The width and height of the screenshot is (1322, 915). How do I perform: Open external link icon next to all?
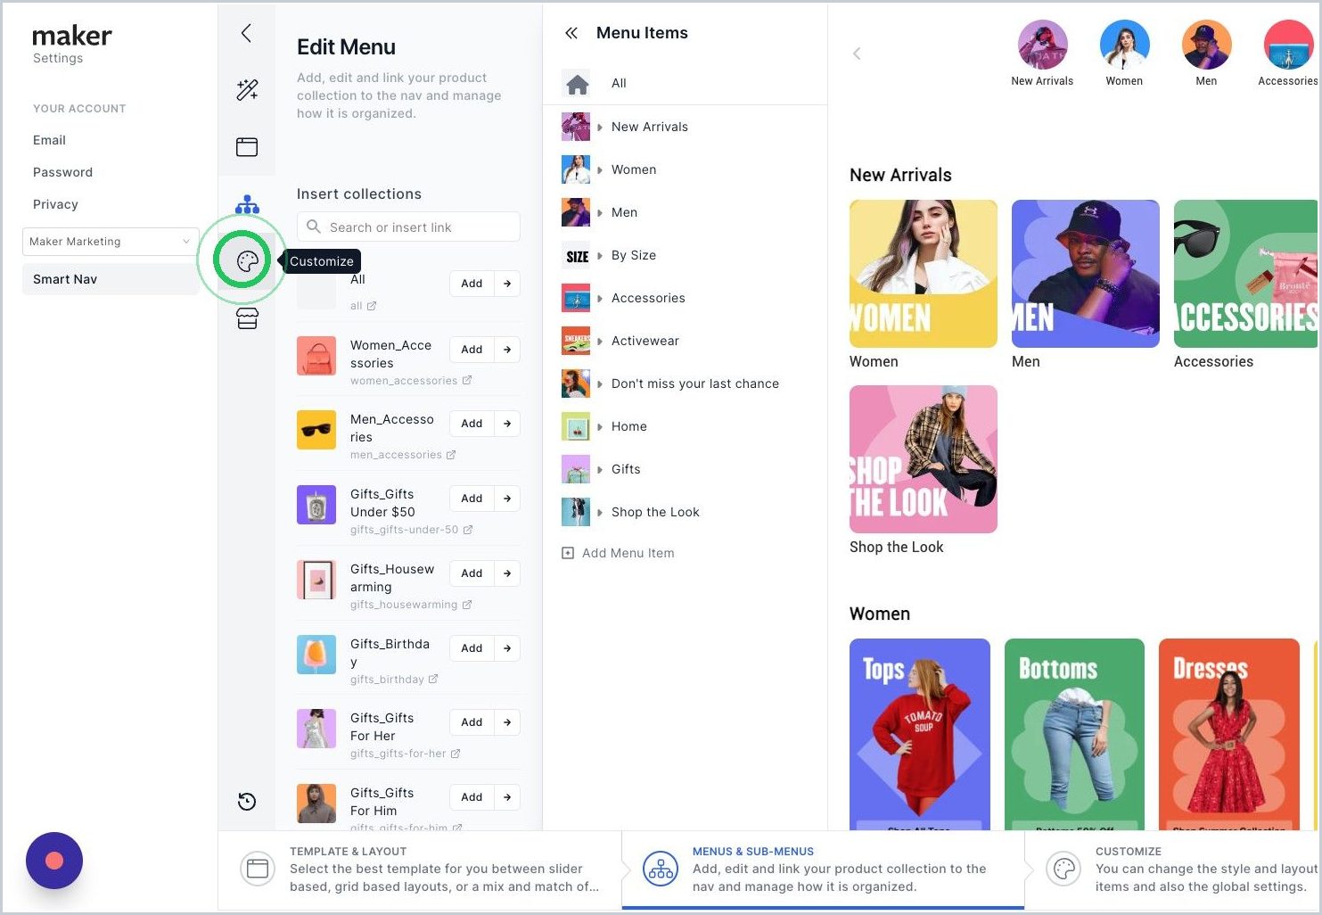click(x=372, y=306)
